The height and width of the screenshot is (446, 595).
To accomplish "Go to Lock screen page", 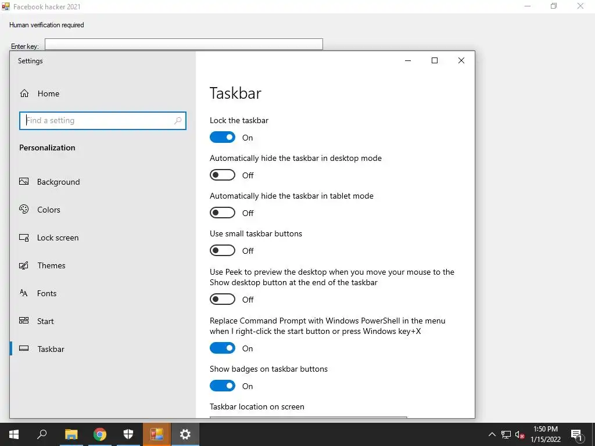I will 58,238.
